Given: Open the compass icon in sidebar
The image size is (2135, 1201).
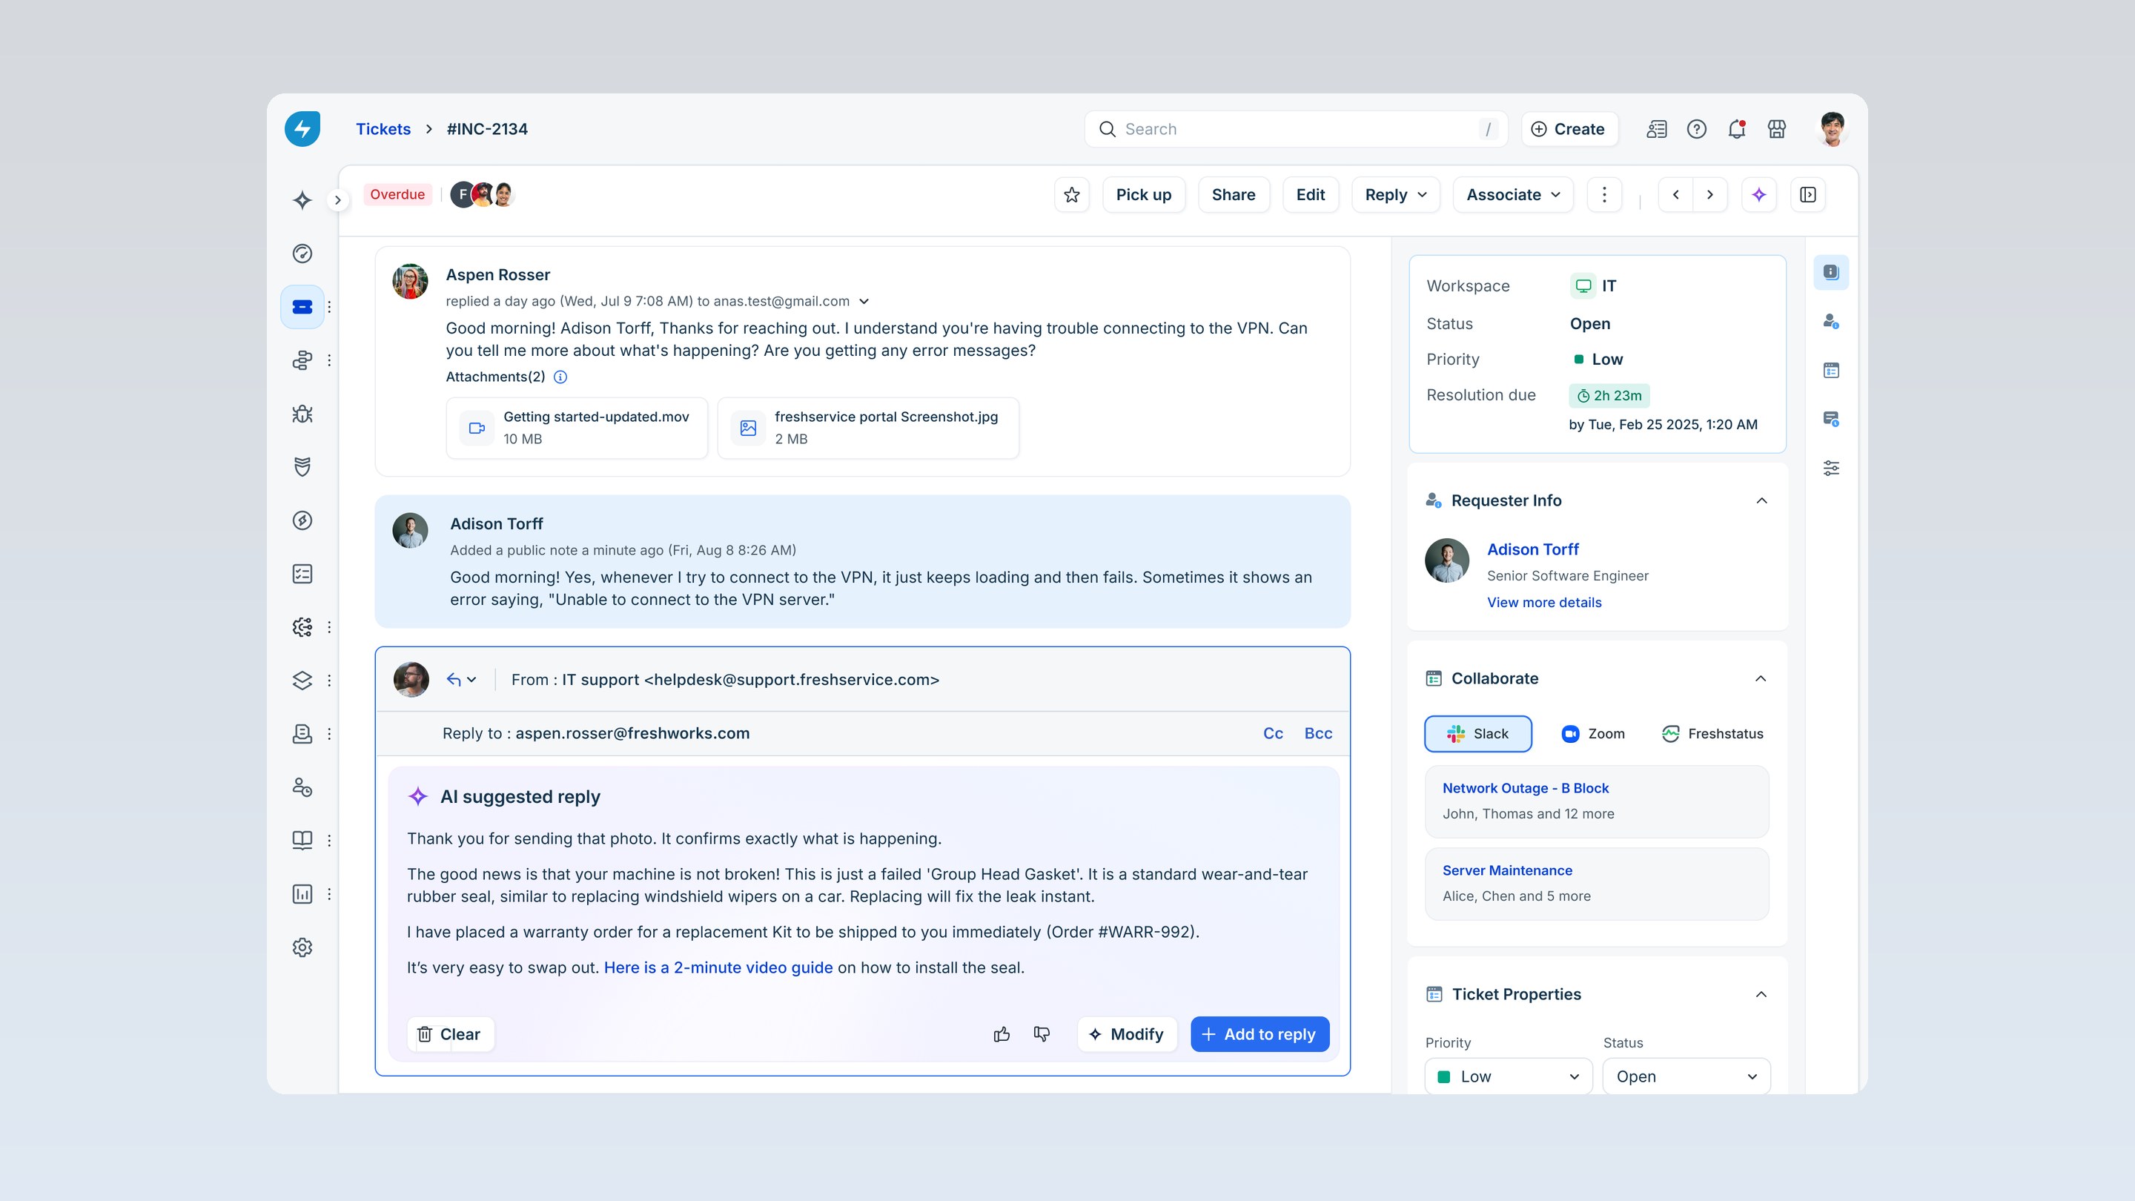Looking at the screenshot, I should tap(302, 520).
